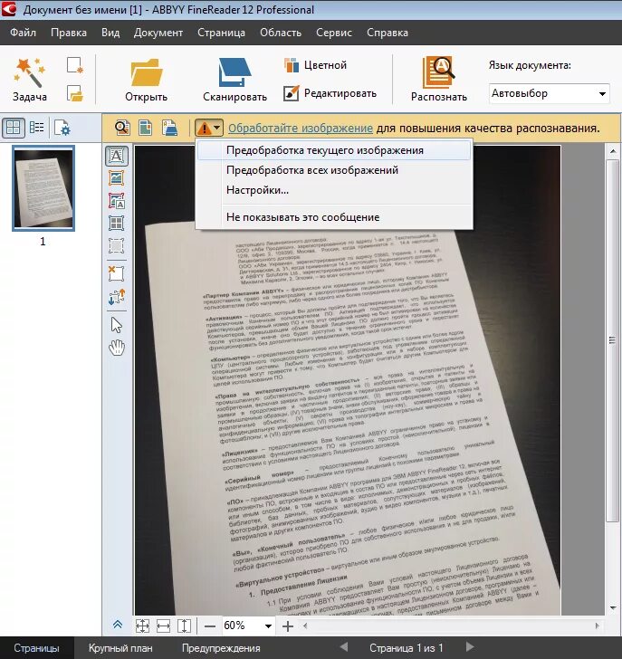The width and height of the screenshot is (622, 659).
Task: Select the hand pan tool
Action: click(117, 348)
